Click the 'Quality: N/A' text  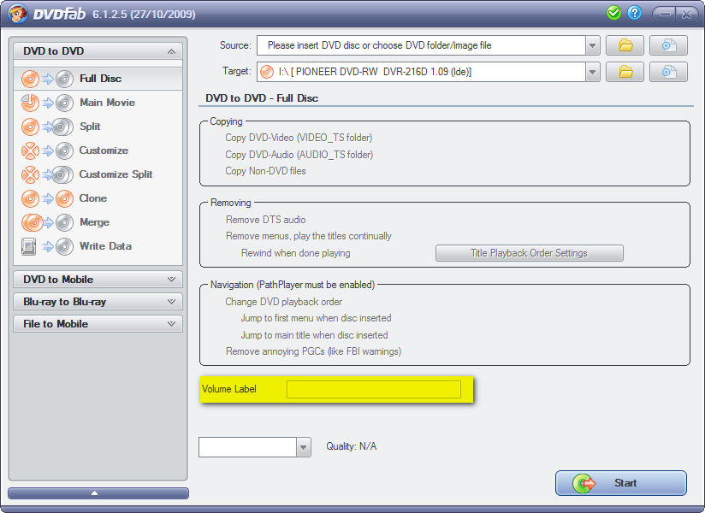point(351,446)
